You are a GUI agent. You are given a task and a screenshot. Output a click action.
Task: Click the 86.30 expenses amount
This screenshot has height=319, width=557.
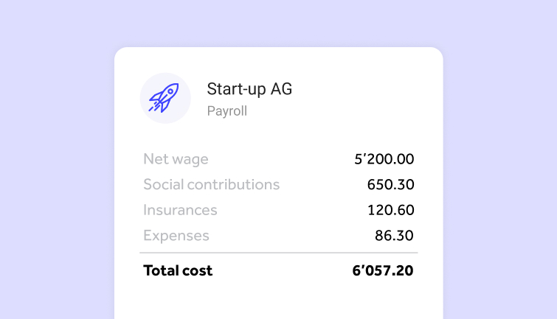[x=394, y=236]
